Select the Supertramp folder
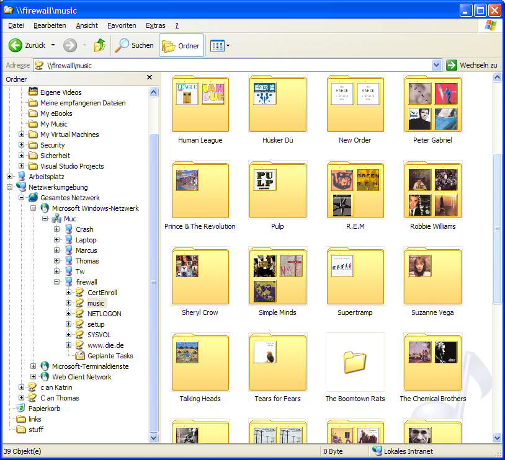 click(355, 276)
